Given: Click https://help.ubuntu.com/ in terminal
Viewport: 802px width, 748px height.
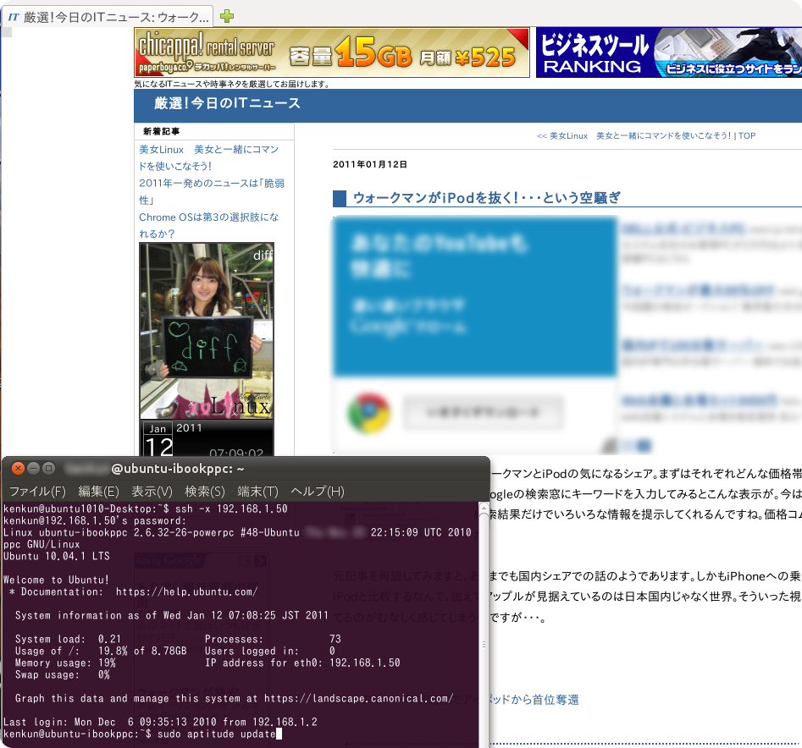Looking at the screenshot, I should click(186, 591).
